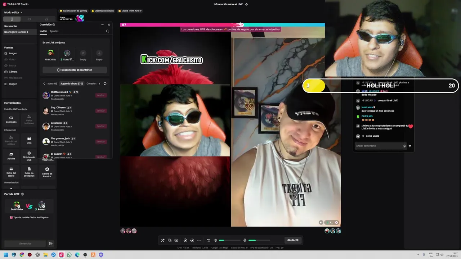Open the audio mixer settings sliders icon
Screen dimensions: 461x259
pos(208,240)
